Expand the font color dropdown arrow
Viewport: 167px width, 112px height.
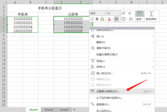point(112,19)
